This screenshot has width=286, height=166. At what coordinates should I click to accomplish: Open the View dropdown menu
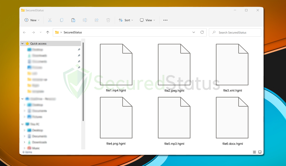coord(147,20)
